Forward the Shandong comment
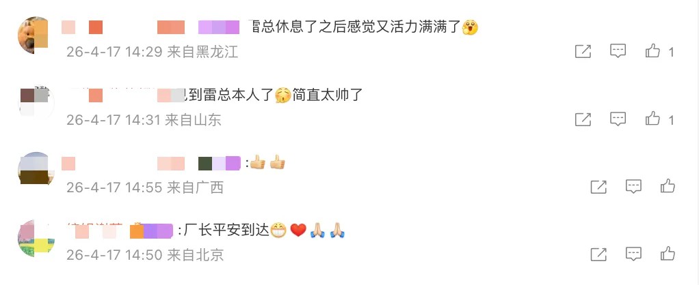Screen dimensions: 699x285 (x=583, y=119)
